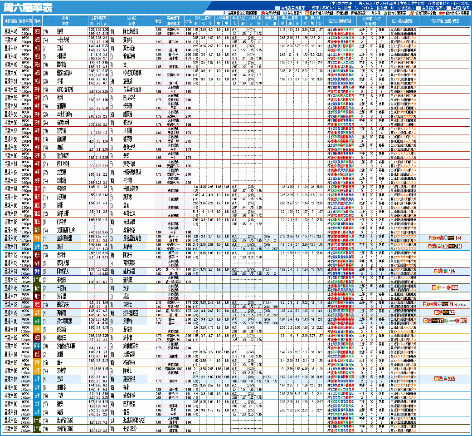Click the TVB oval logo in row 星期六87
The width and height of the screenshot is (472, 436).
pos(445,378)
